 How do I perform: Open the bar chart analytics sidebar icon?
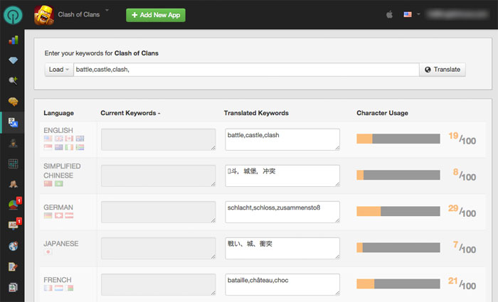[x=13, y=40]
